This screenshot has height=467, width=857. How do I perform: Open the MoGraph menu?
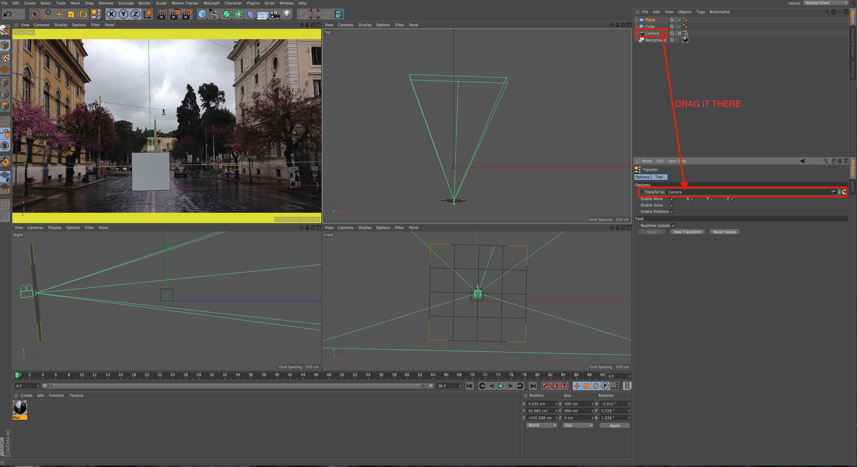pos(211,3)
